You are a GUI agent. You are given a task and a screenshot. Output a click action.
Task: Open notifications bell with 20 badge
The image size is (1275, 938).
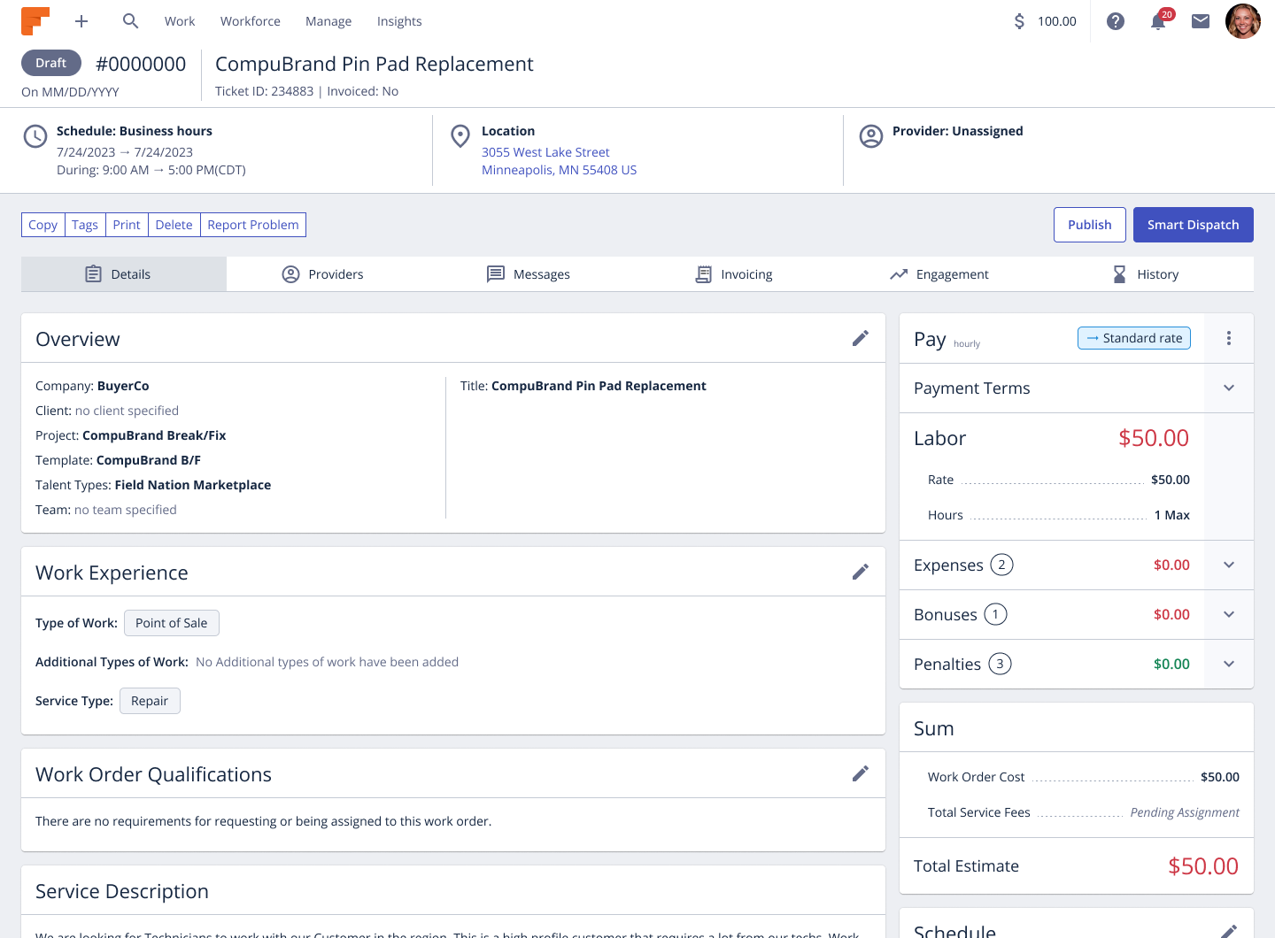pos(1159,20)
